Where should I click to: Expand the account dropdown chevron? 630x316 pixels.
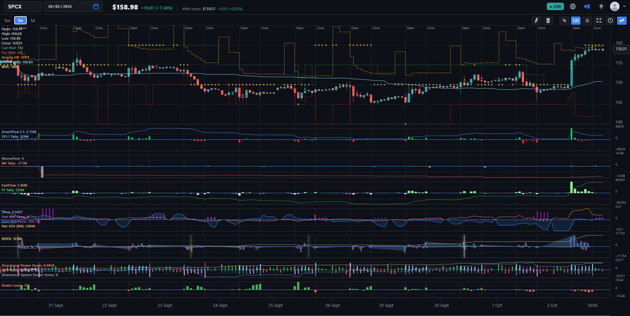coord(624,7)
